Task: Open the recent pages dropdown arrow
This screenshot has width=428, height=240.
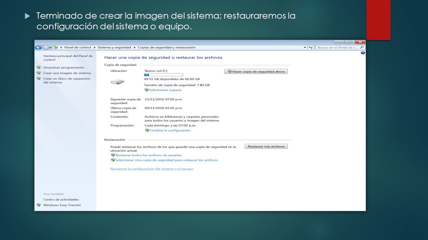Action: [x=50, y=48]
